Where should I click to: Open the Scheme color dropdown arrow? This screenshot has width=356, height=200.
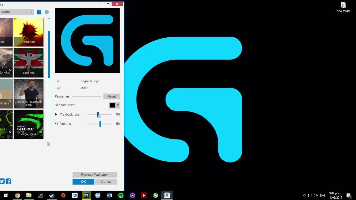point(117,105)
